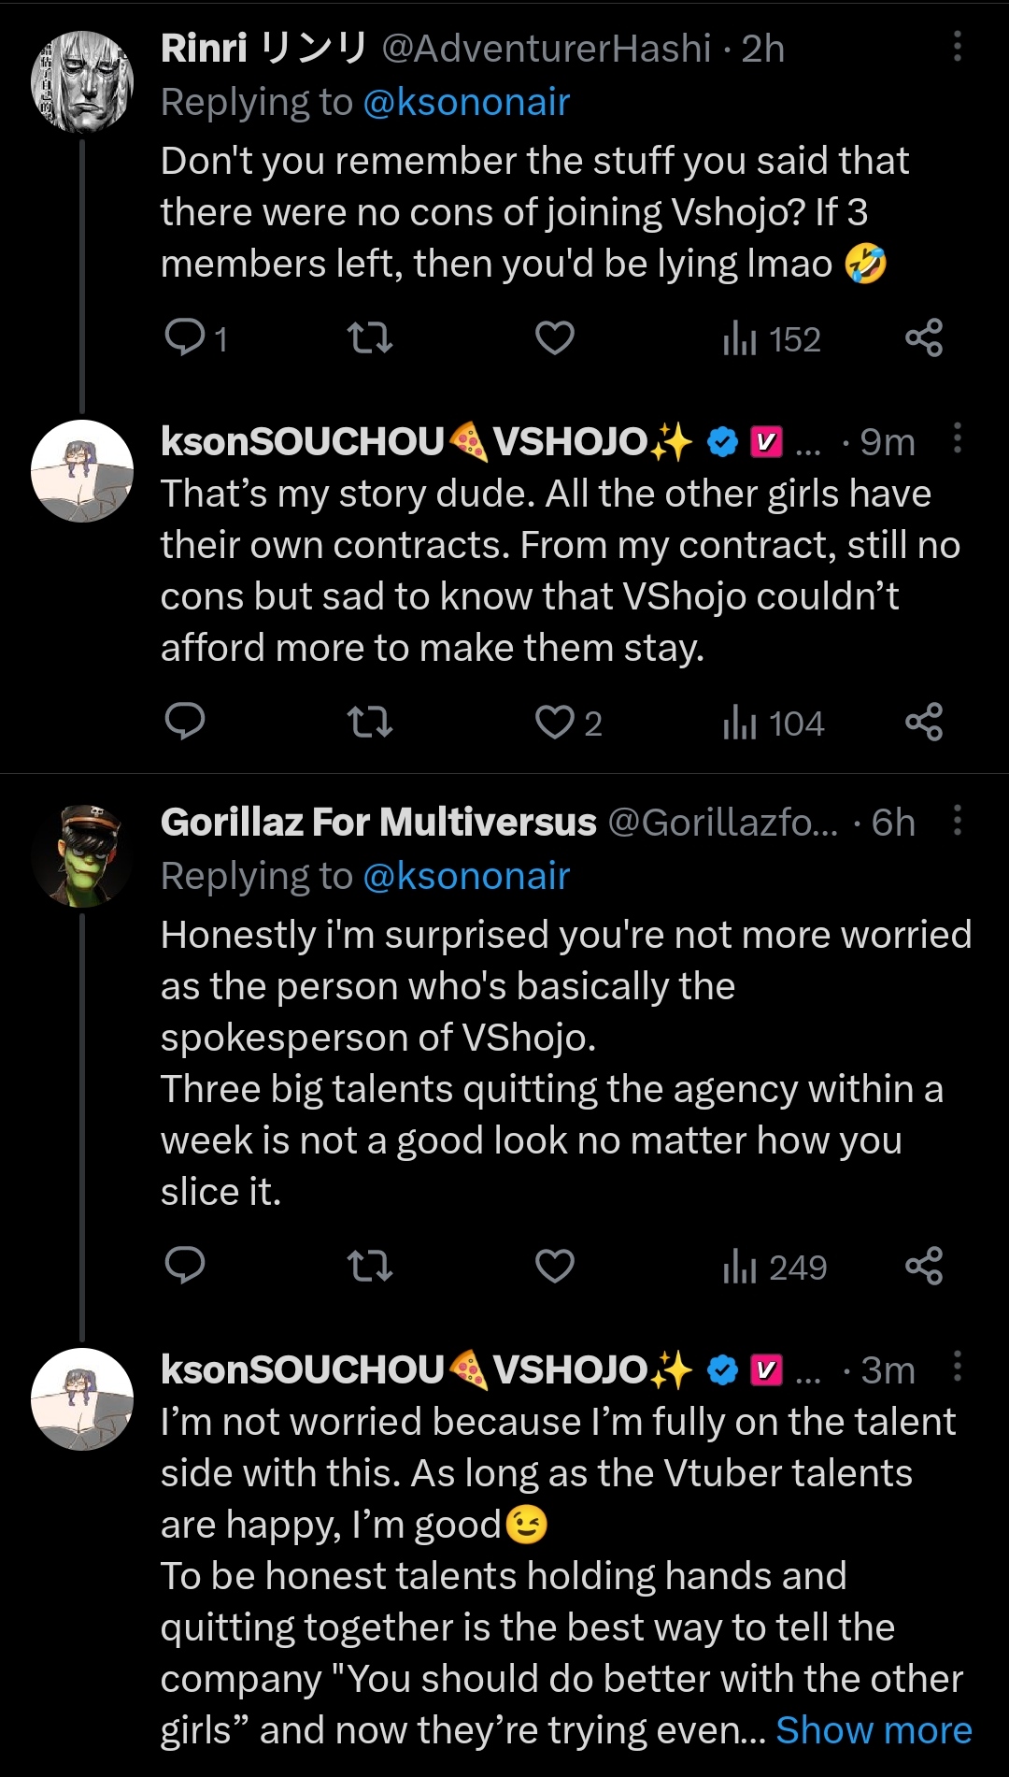Image resolution: width=1009 pixels, height=1777 pixels.
Task: Like Gorillaz For Multiversus tweet
Action: (x=554, y=1266)
